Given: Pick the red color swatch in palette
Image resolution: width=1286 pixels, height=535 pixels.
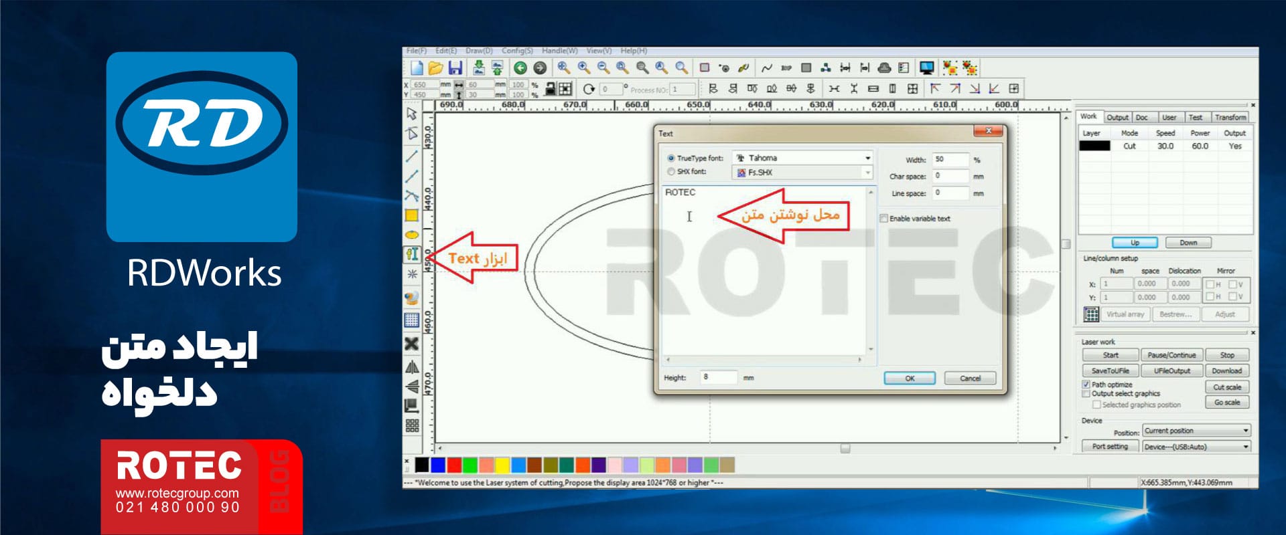Looking at the screenshot, I should pyautogui.click(x=454, y=465).
